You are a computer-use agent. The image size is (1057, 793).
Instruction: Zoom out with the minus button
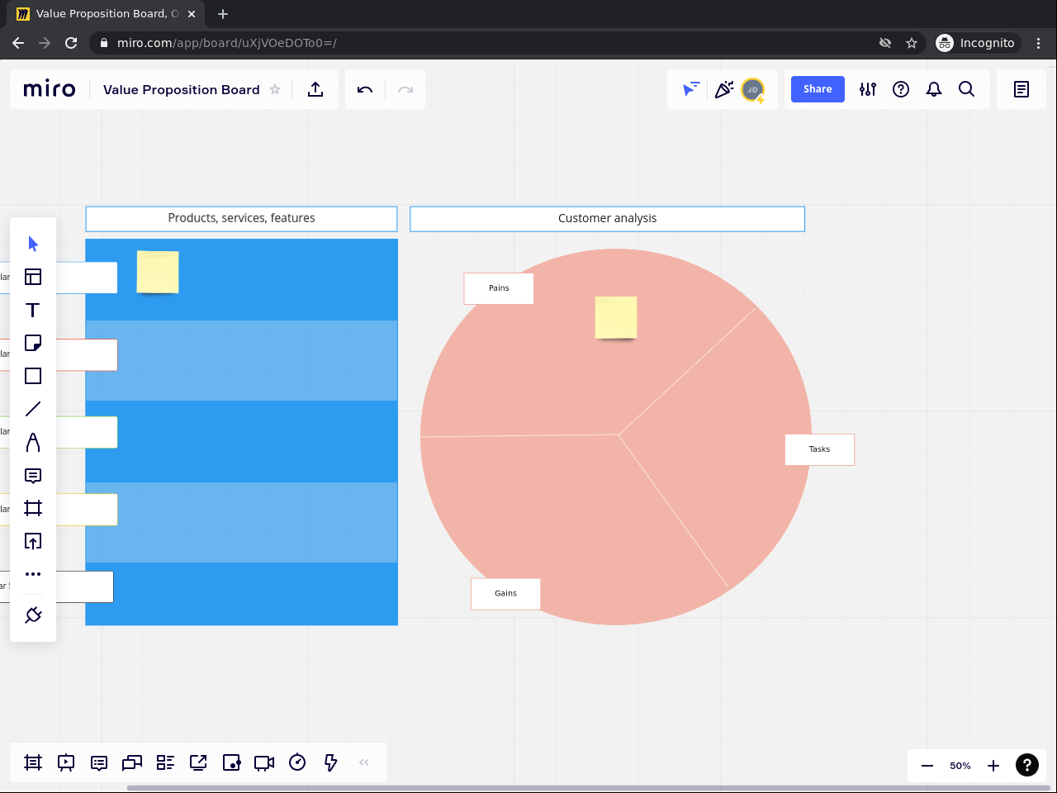click(x=927, y=766)
